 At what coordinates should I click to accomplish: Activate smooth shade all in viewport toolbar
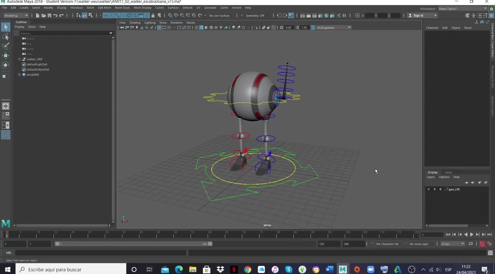(x=201, y=27)
